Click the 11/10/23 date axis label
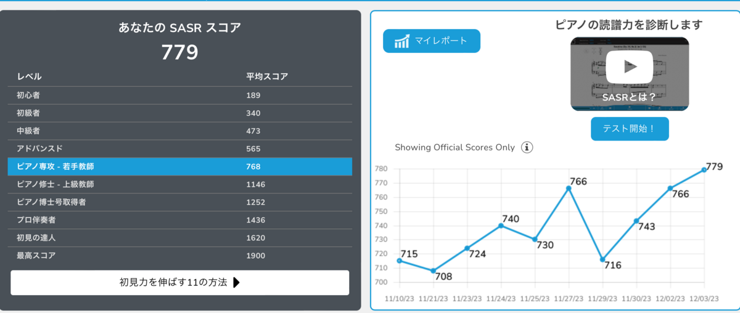 tap(400, 298)
